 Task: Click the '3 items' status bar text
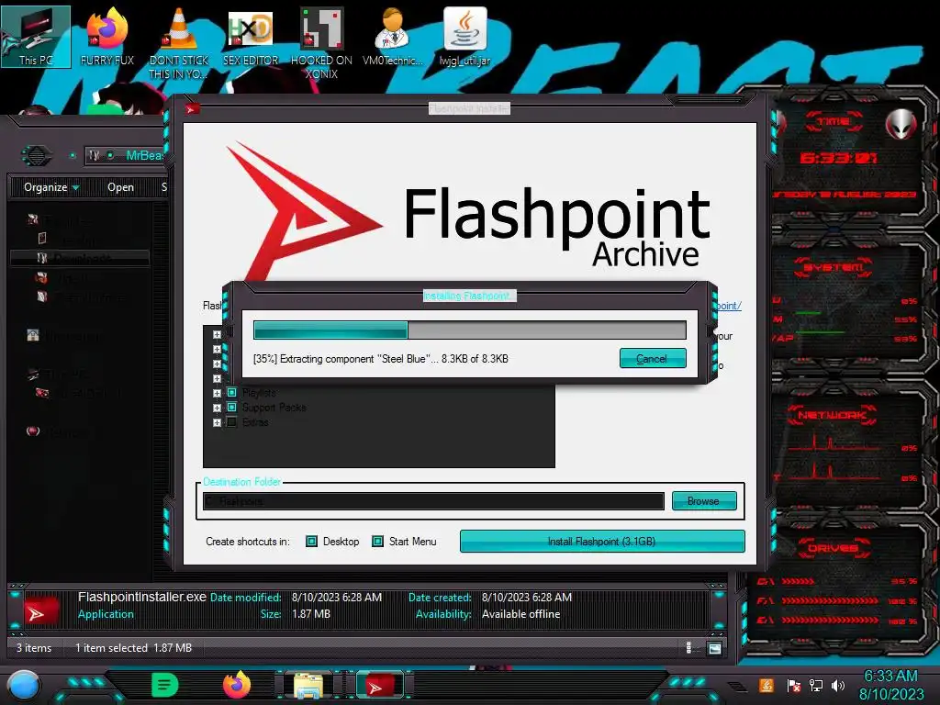coord(34,648)
